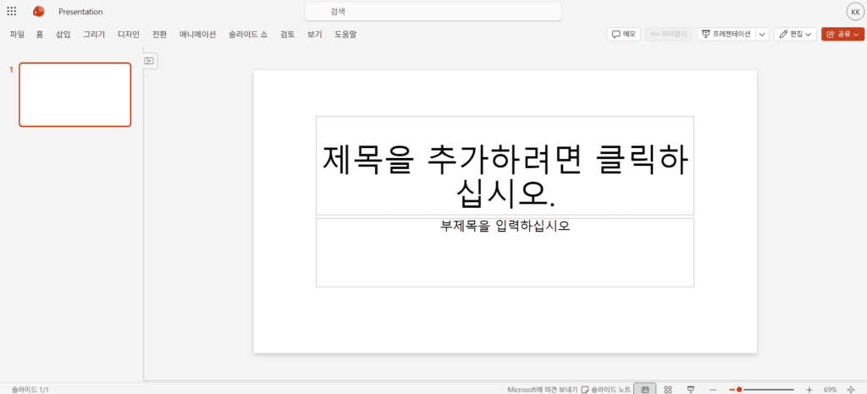Open the app launcher grid icon
Screen dimensions: 867x394
(12, 12)
